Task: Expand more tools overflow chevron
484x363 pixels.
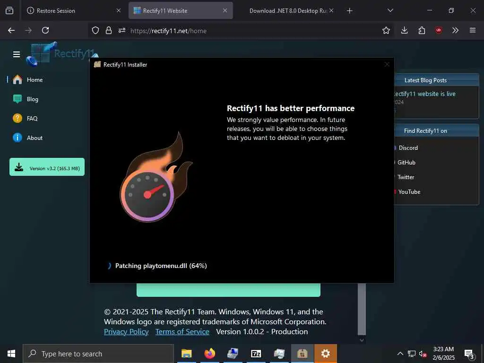Action: point(455,30)
